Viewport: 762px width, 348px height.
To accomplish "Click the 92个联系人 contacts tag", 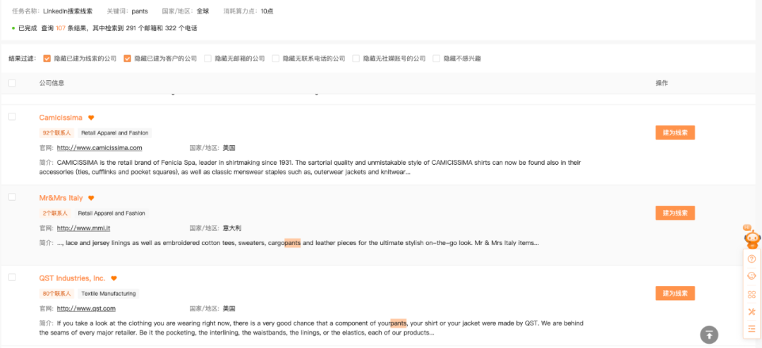I will pos(56,133).
